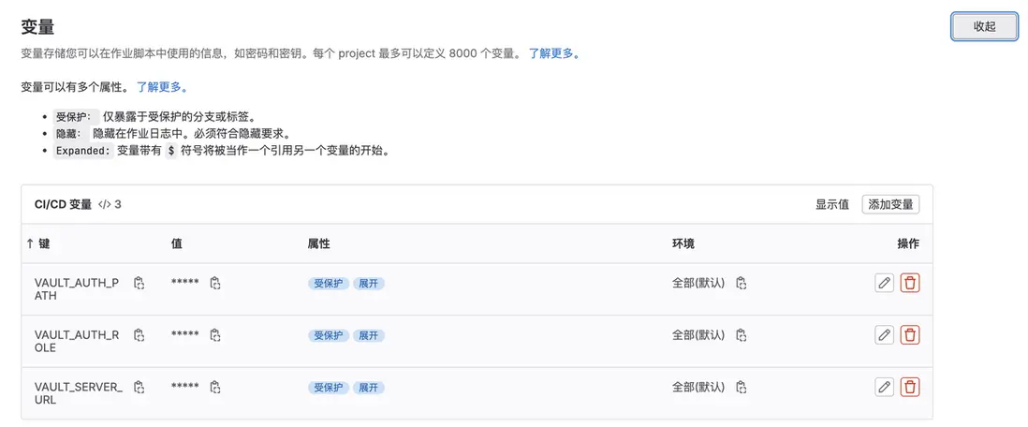
Task: Copy environment scope of VAULT_AUTH_PATH
Action: [x=741, y=283]
